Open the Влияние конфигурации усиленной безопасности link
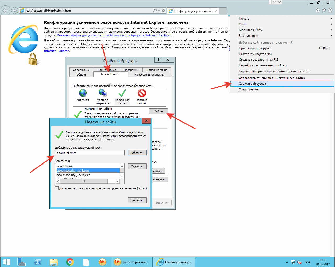This screenshot has width=335, height=267. pyautogui.click(x=114, y=35)
